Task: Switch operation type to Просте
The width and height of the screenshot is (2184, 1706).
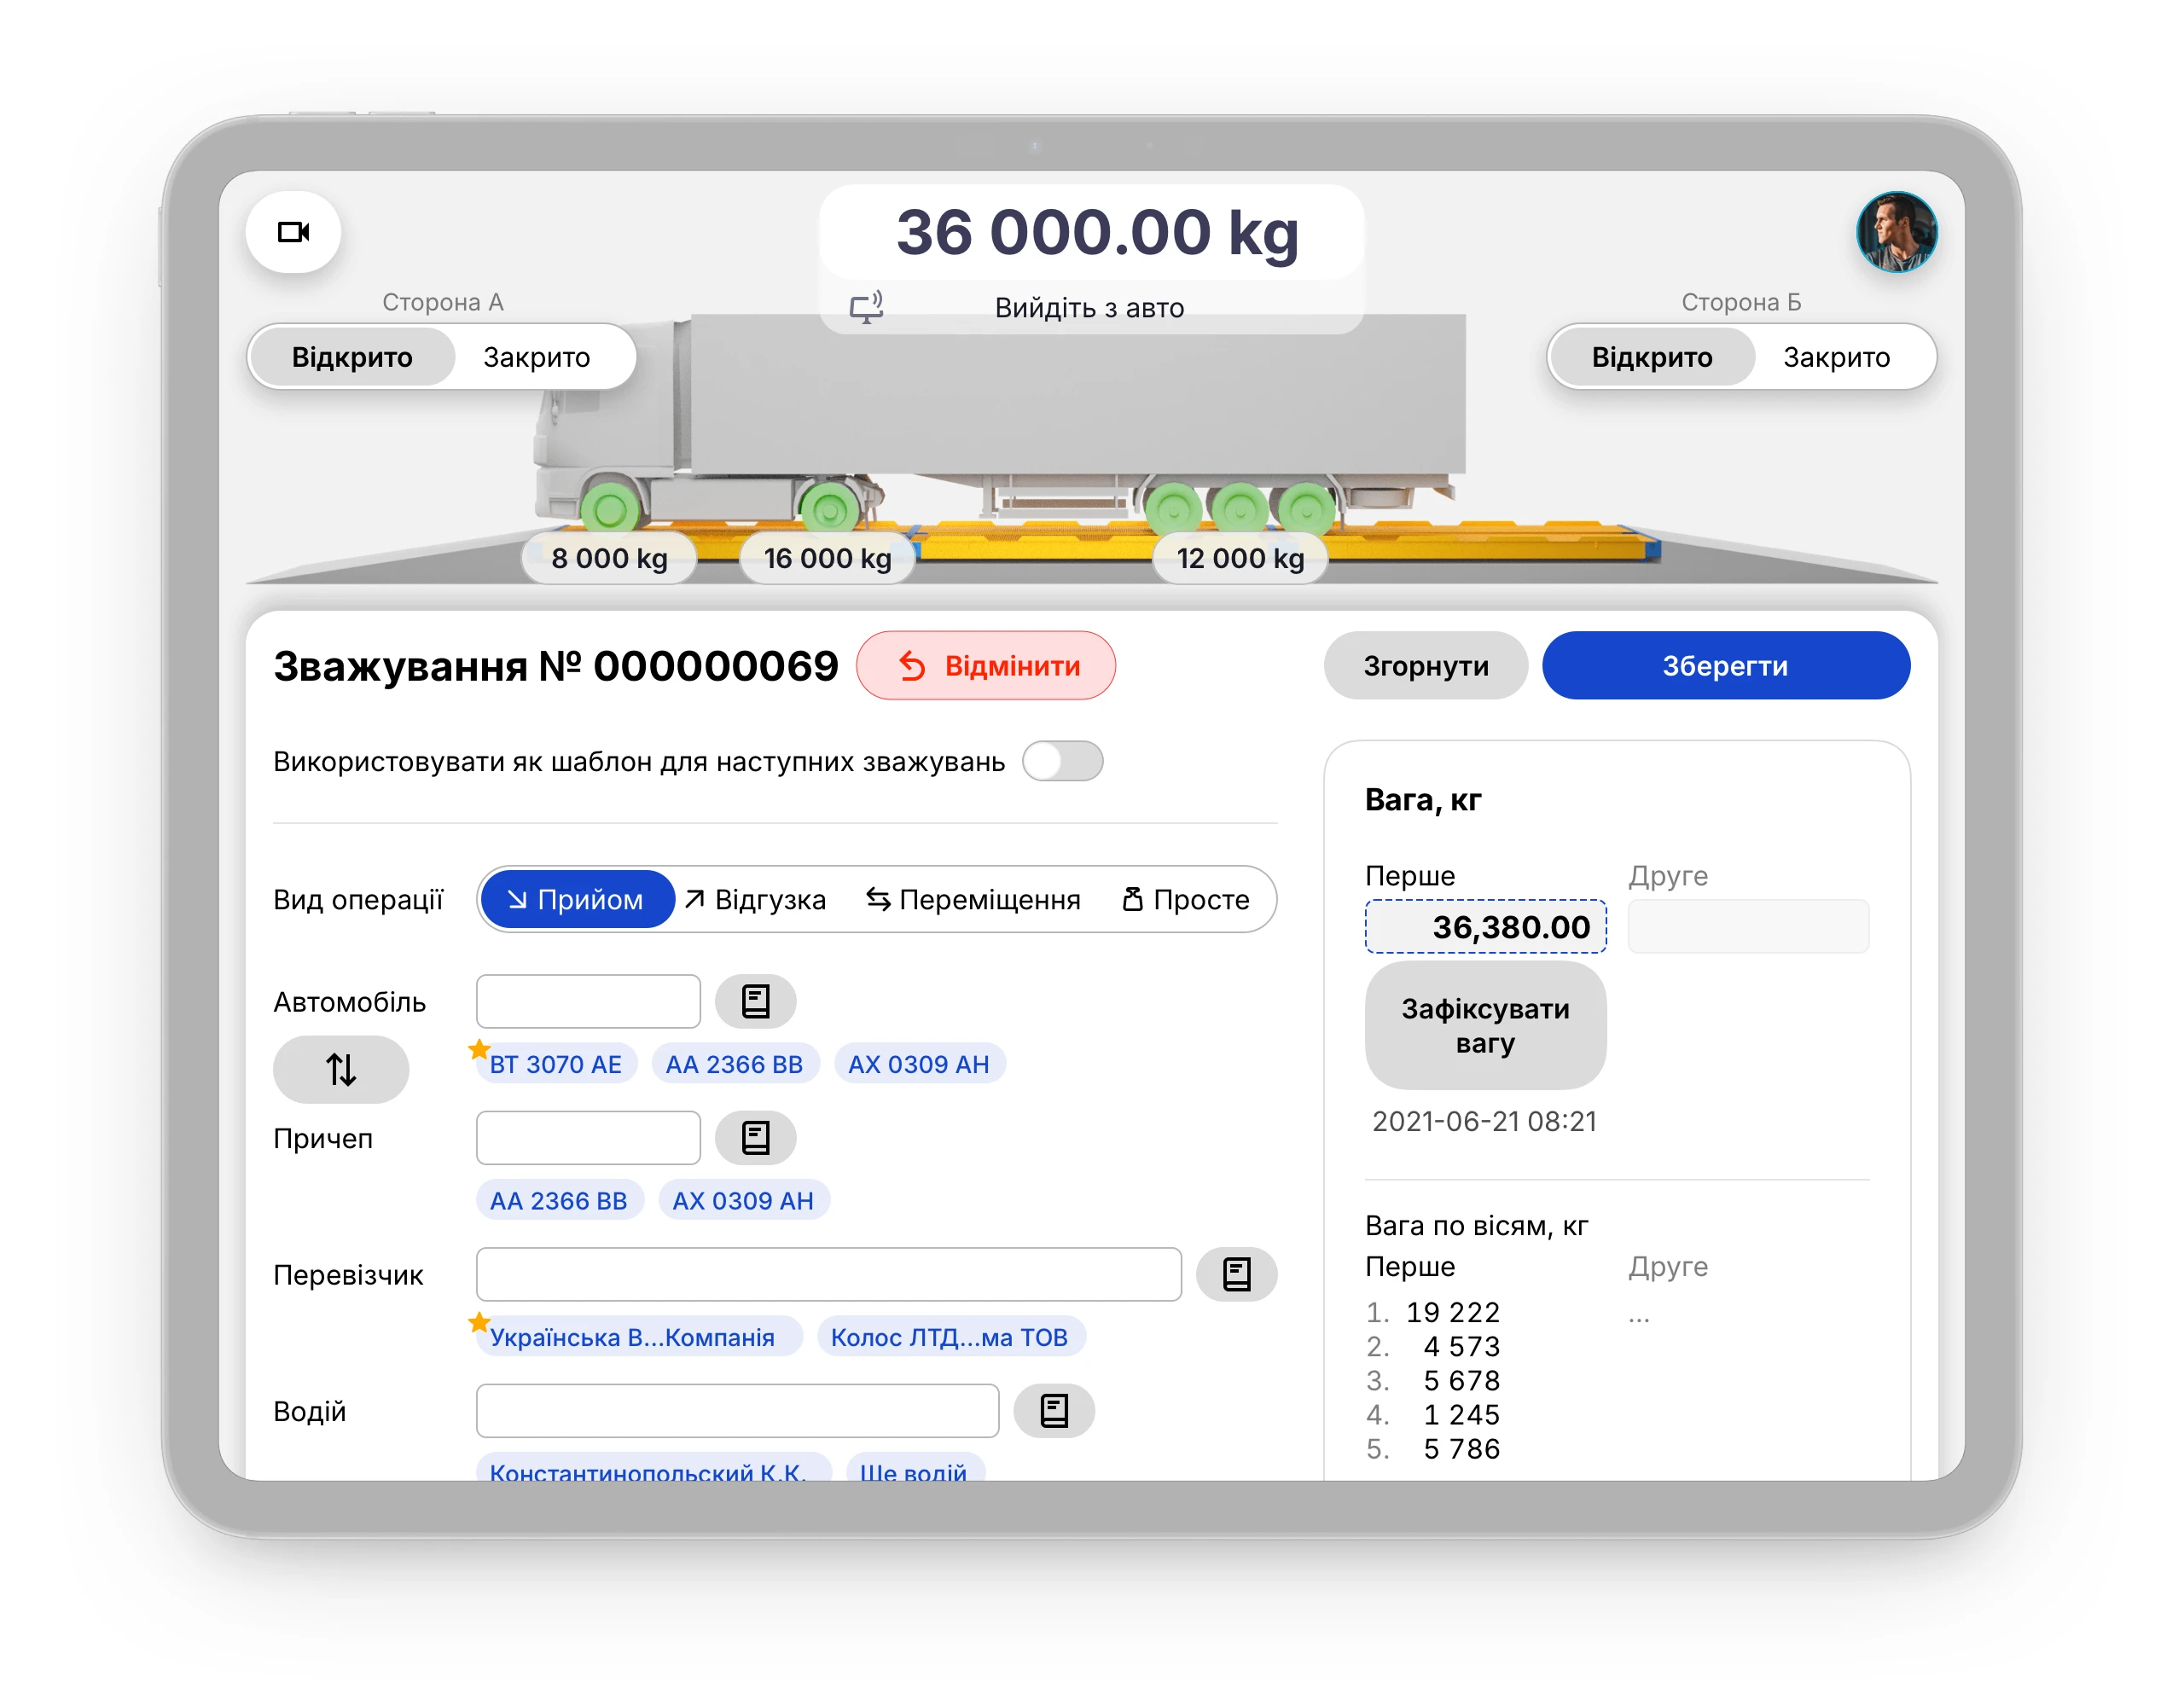Action: (x=1186, y=899)
